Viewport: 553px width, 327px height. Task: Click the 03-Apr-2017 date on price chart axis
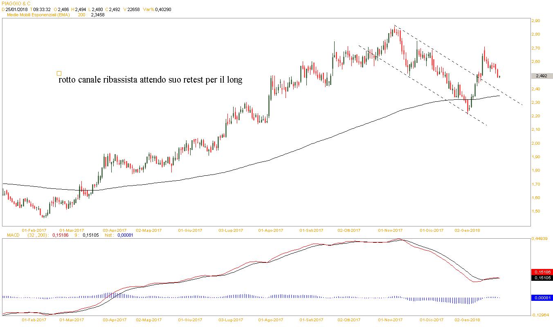point(115,230)
